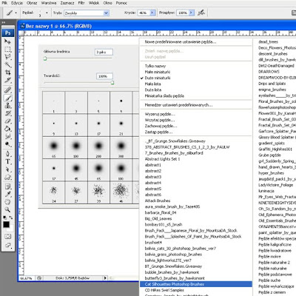Select the Eraser tool
Viewport: 296px width, 296px height.
tap(7, 121)
